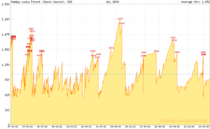Select the 1968 peak label
The height and width of the screenshot is (129, 210).
(x=31, y=29)
